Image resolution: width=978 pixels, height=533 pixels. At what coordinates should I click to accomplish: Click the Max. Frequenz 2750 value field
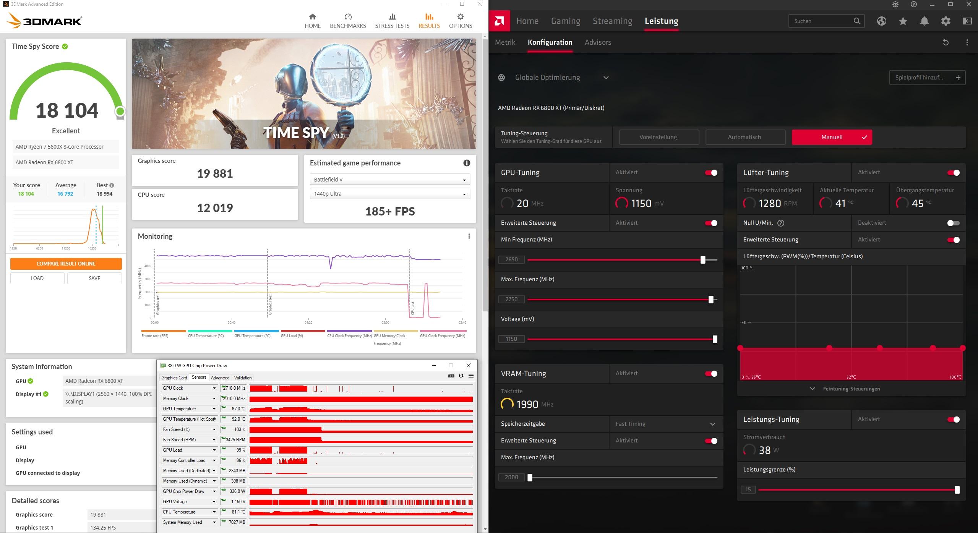511,300
